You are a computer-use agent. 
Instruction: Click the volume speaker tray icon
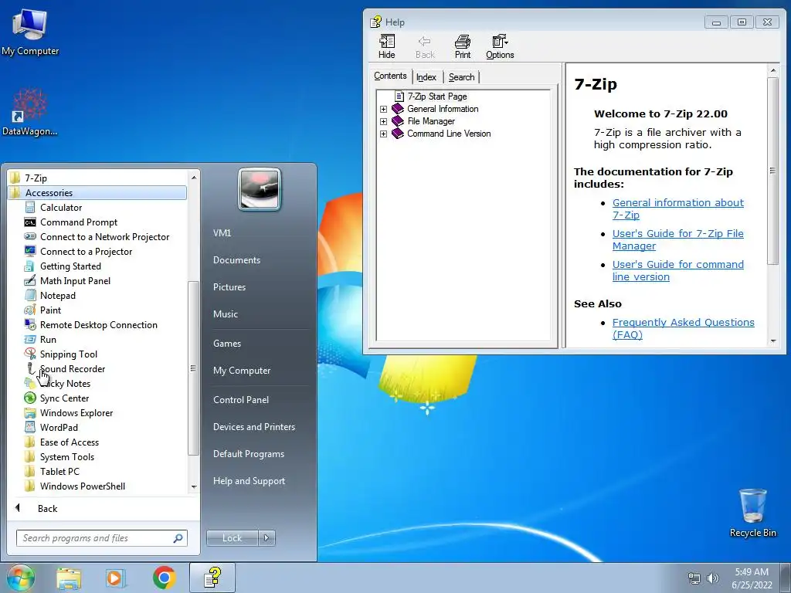point(713,578)
